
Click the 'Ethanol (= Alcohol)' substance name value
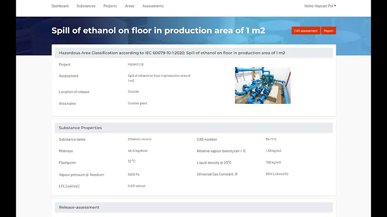tap(139, 139)
